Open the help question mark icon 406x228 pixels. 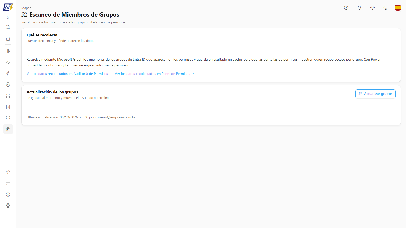pos(346,8)
